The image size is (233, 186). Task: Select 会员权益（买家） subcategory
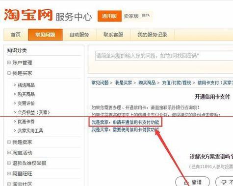click(34, 112)
